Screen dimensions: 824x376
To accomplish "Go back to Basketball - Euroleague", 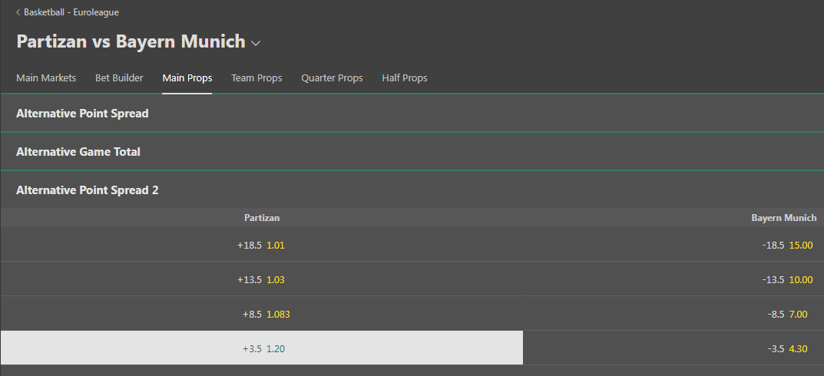I will point(71,12).
